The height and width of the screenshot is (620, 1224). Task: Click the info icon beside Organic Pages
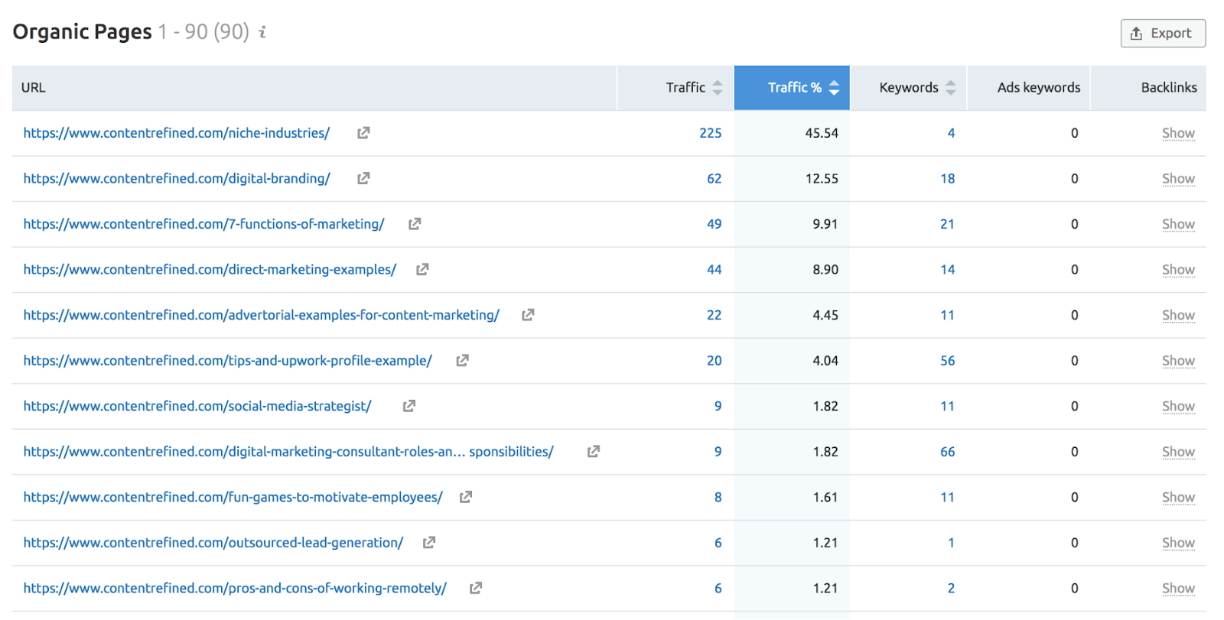click(x=262, y=32)
